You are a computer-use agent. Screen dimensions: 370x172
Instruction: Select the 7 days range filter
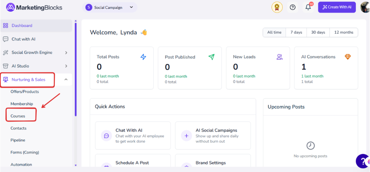296,32
